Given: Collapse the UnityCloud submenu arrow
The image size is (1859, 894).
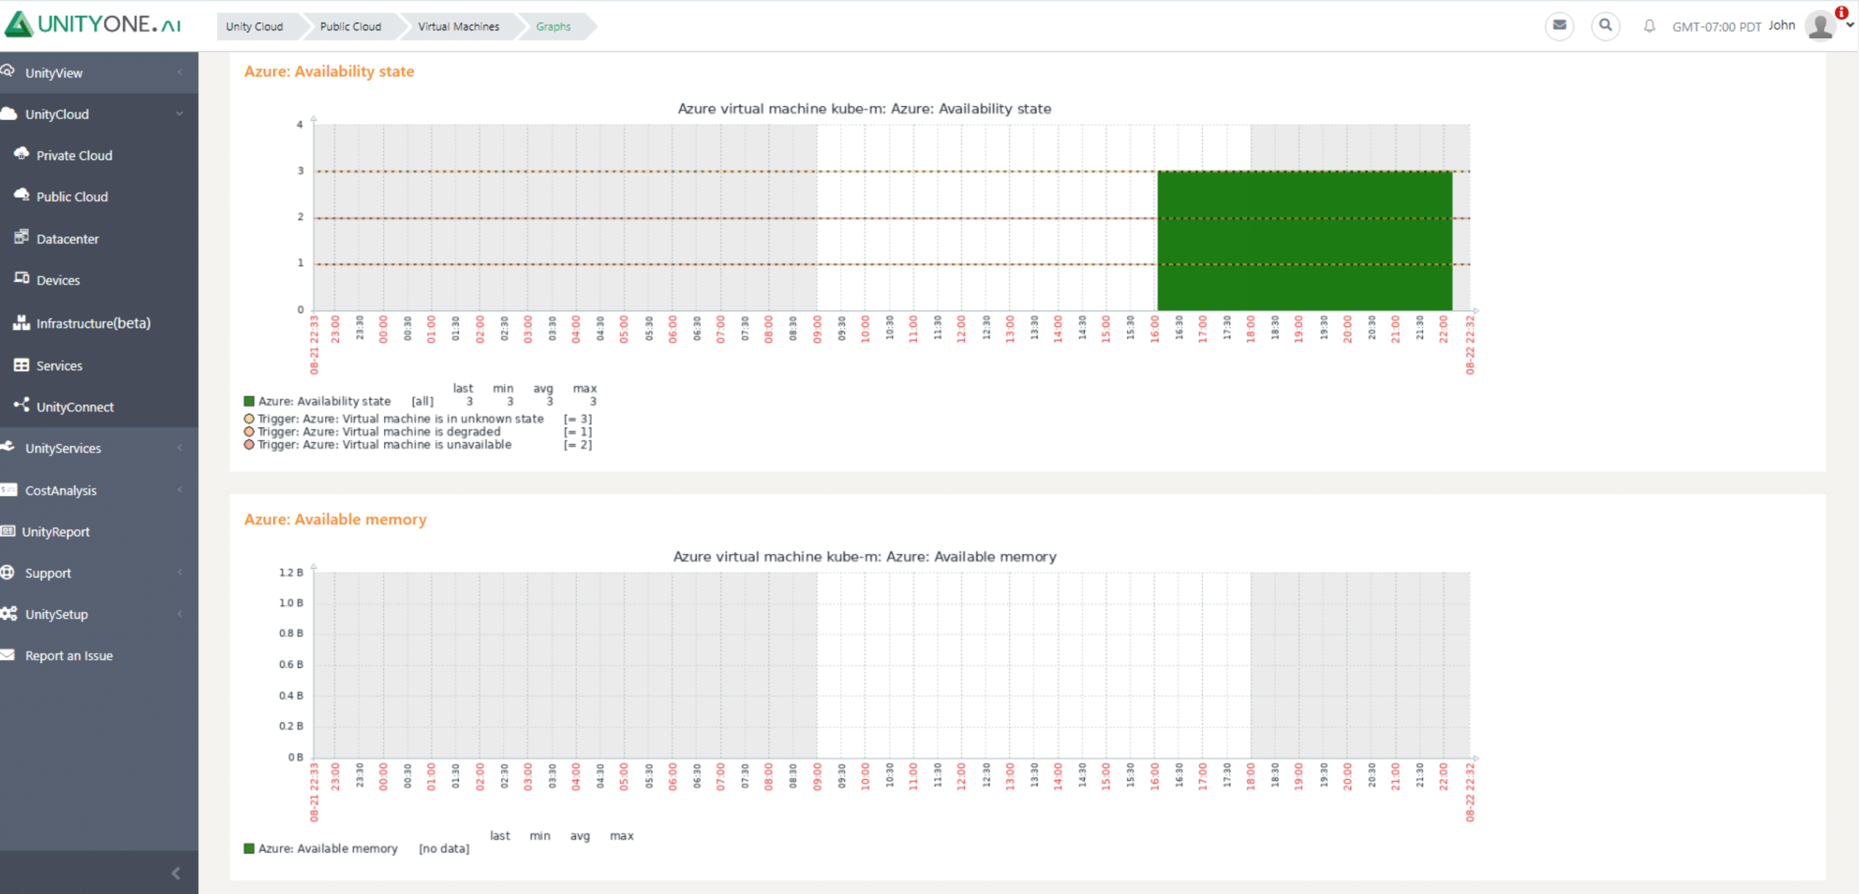Looking at the screenshot, I should click(x=179, y=114).
